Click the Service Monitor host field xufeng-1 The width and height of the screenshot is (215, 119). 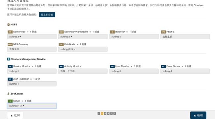32,71
